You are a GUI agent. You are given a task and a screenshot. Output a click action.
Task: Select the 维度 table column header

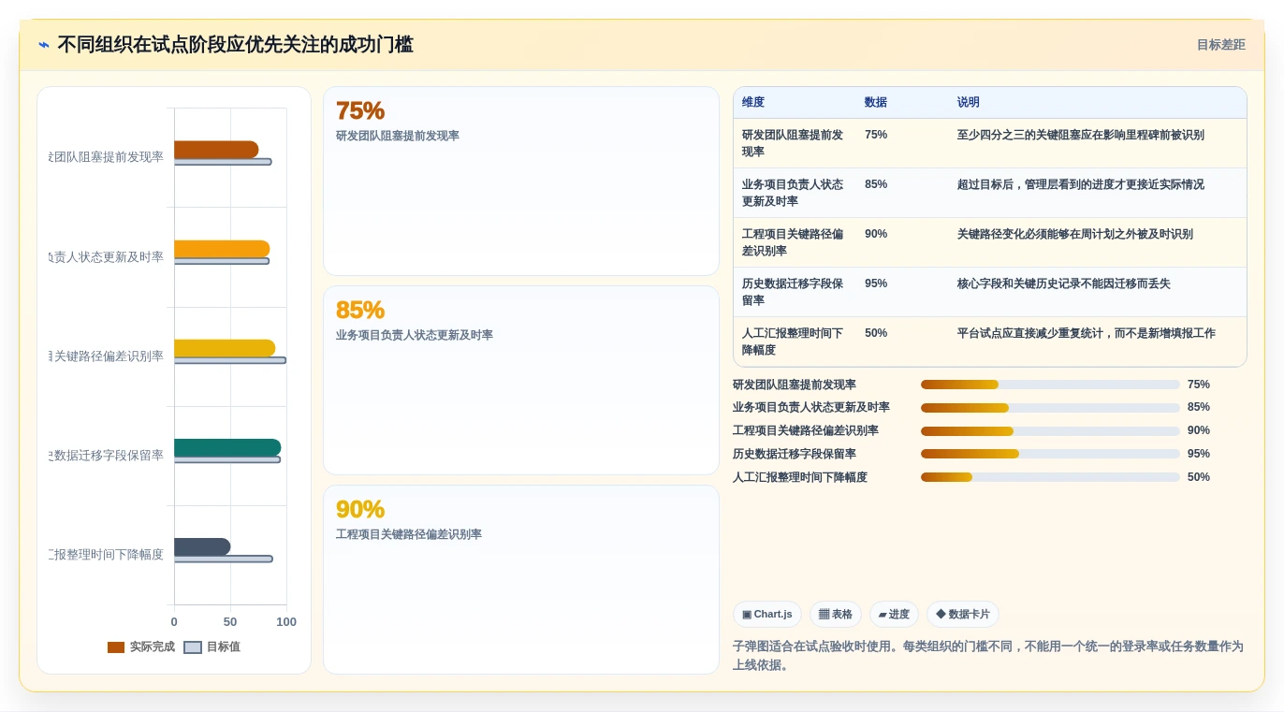[x=753, y=103]
